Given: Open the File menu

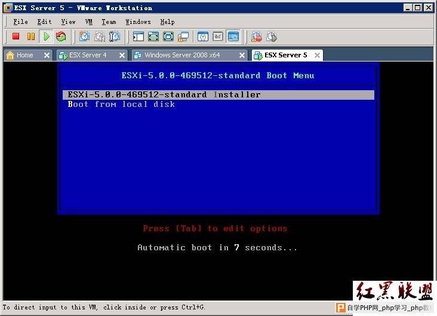Looking at the screenshot, I should click(20, 22).
